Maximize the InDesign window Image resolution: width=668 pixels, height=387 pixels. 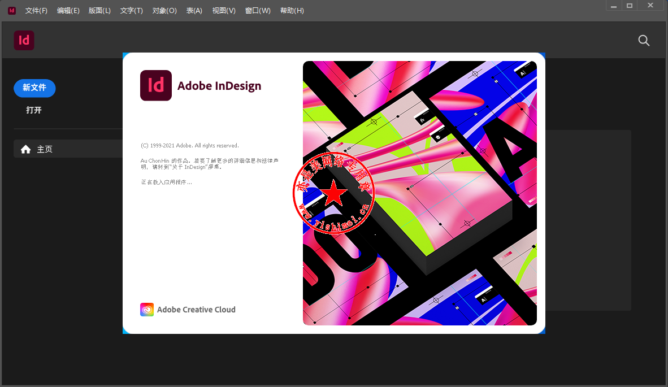point(629,6)
